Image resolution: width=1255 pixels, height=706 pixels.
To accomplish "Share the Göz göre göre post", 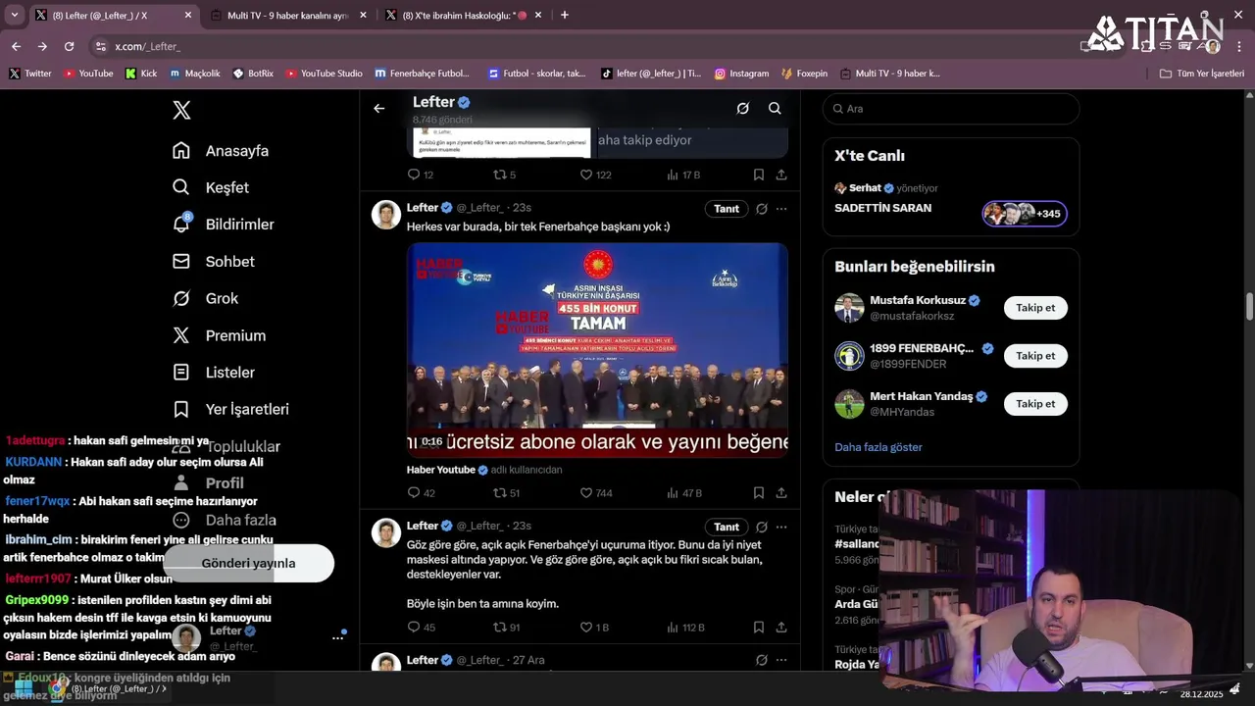I will [x=781, y=628].
